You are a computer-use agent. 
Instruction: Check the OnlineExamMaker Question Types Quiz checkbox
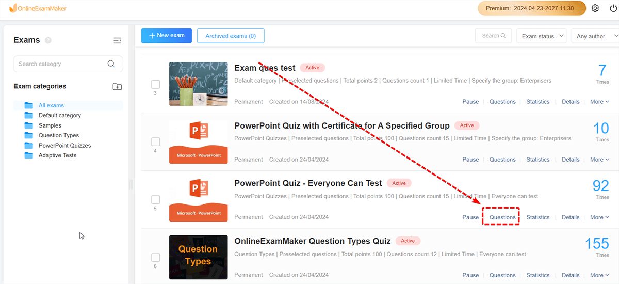(155, 258)
